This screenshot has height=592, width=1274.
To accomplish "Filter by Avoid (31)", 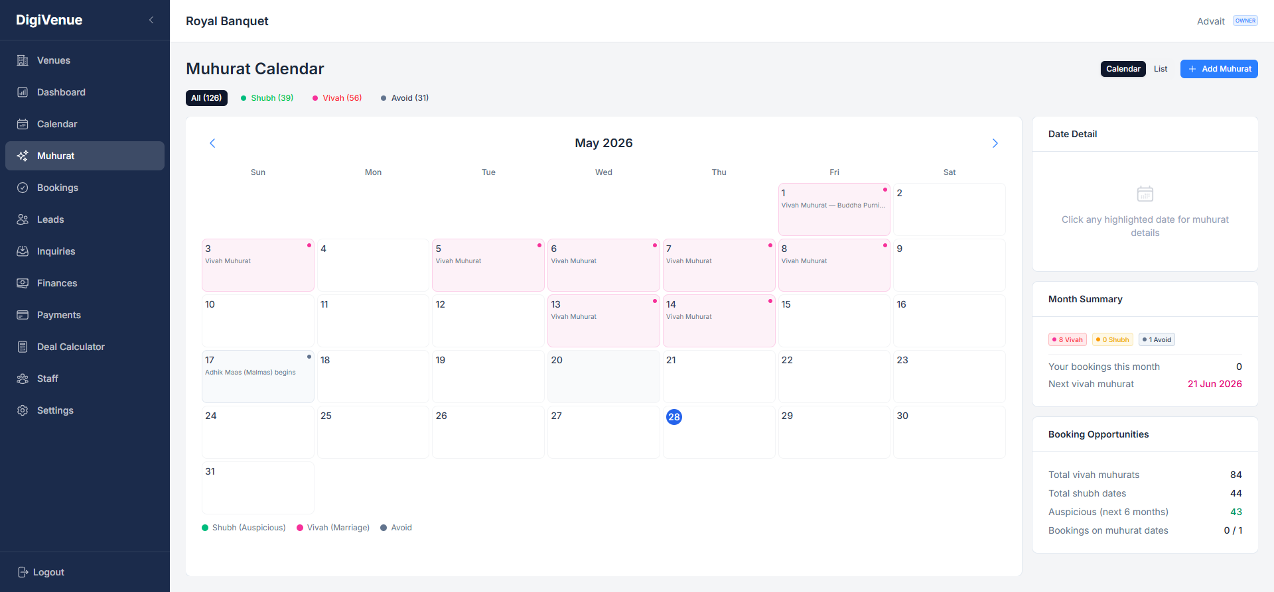I will coord(405,98).
